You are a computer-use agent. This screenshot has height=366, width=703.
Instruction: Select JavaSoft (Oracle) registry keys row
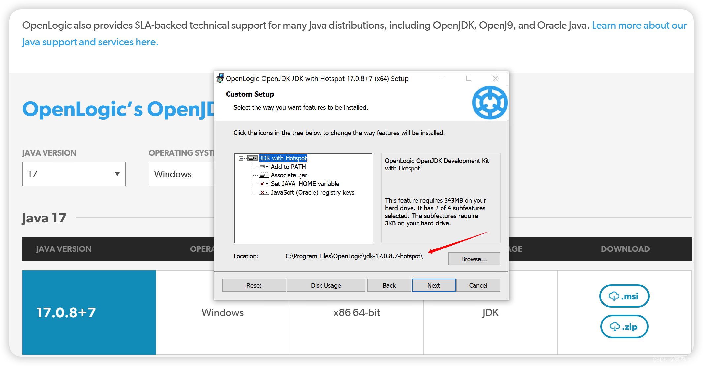pyautogui.click(x=313, y=193)
